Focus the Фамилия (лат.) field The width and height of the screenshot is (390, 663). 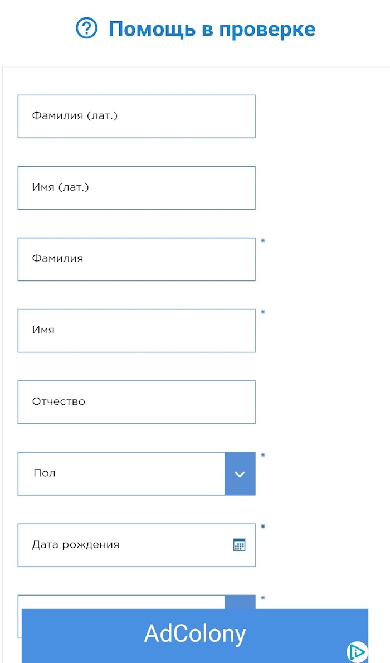[x=136, y=117]
